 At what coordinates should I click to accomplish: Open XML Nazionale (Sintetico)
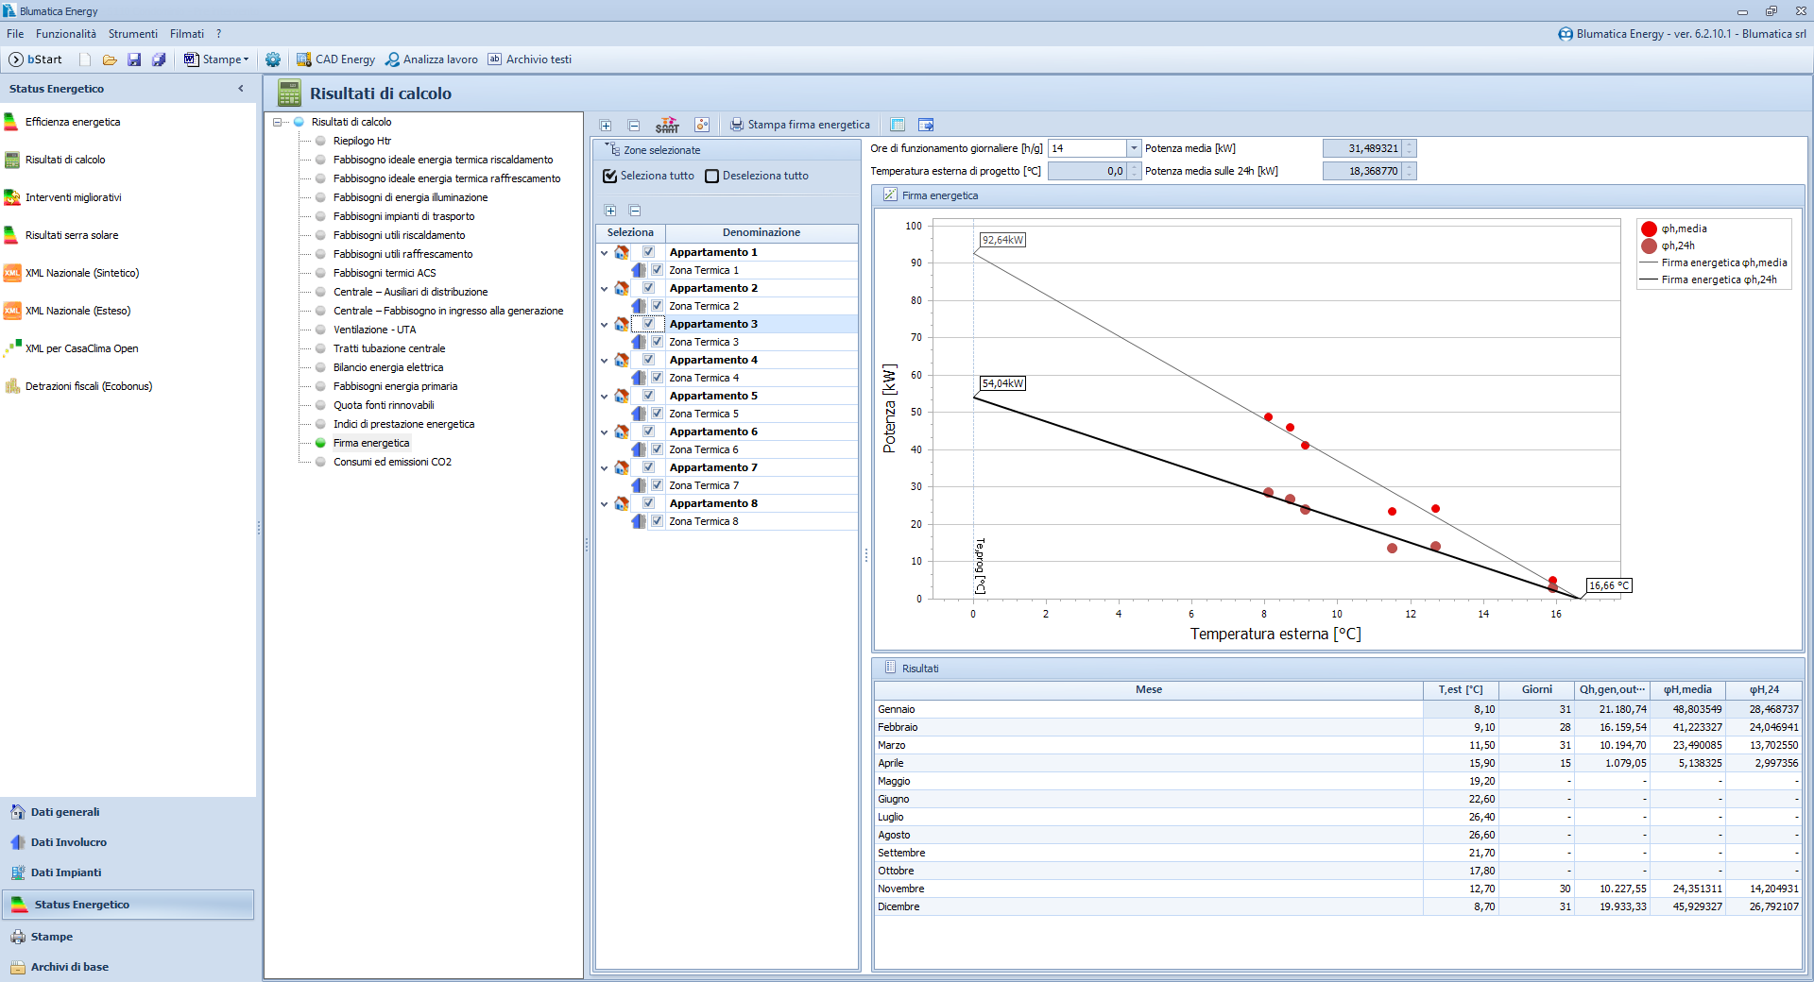82,273
